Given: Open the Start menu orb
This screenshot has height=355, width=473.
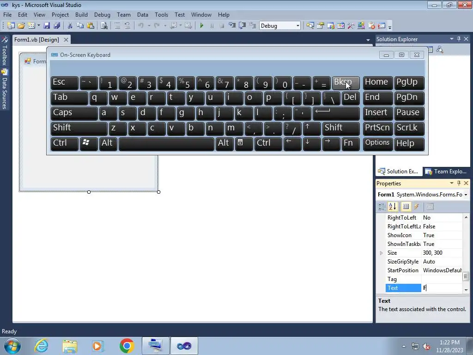Looking at the screenshot, I should [x=12, y=346].
